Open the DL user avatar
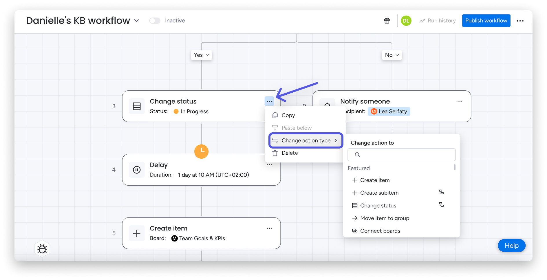Viewport: 547px width, 280px height. [x=406, y=21]
